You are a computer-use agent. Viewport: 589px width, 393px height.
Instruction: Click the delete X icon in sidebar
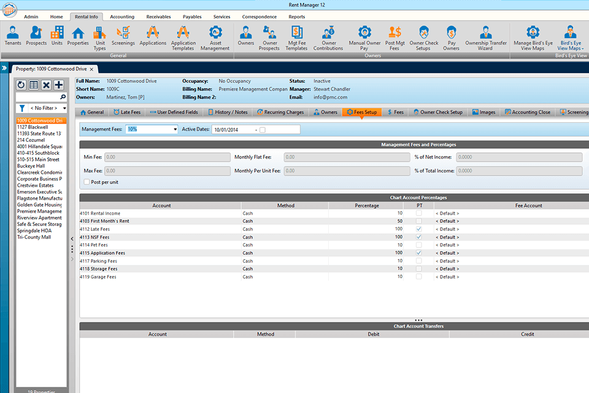(46, 85)
